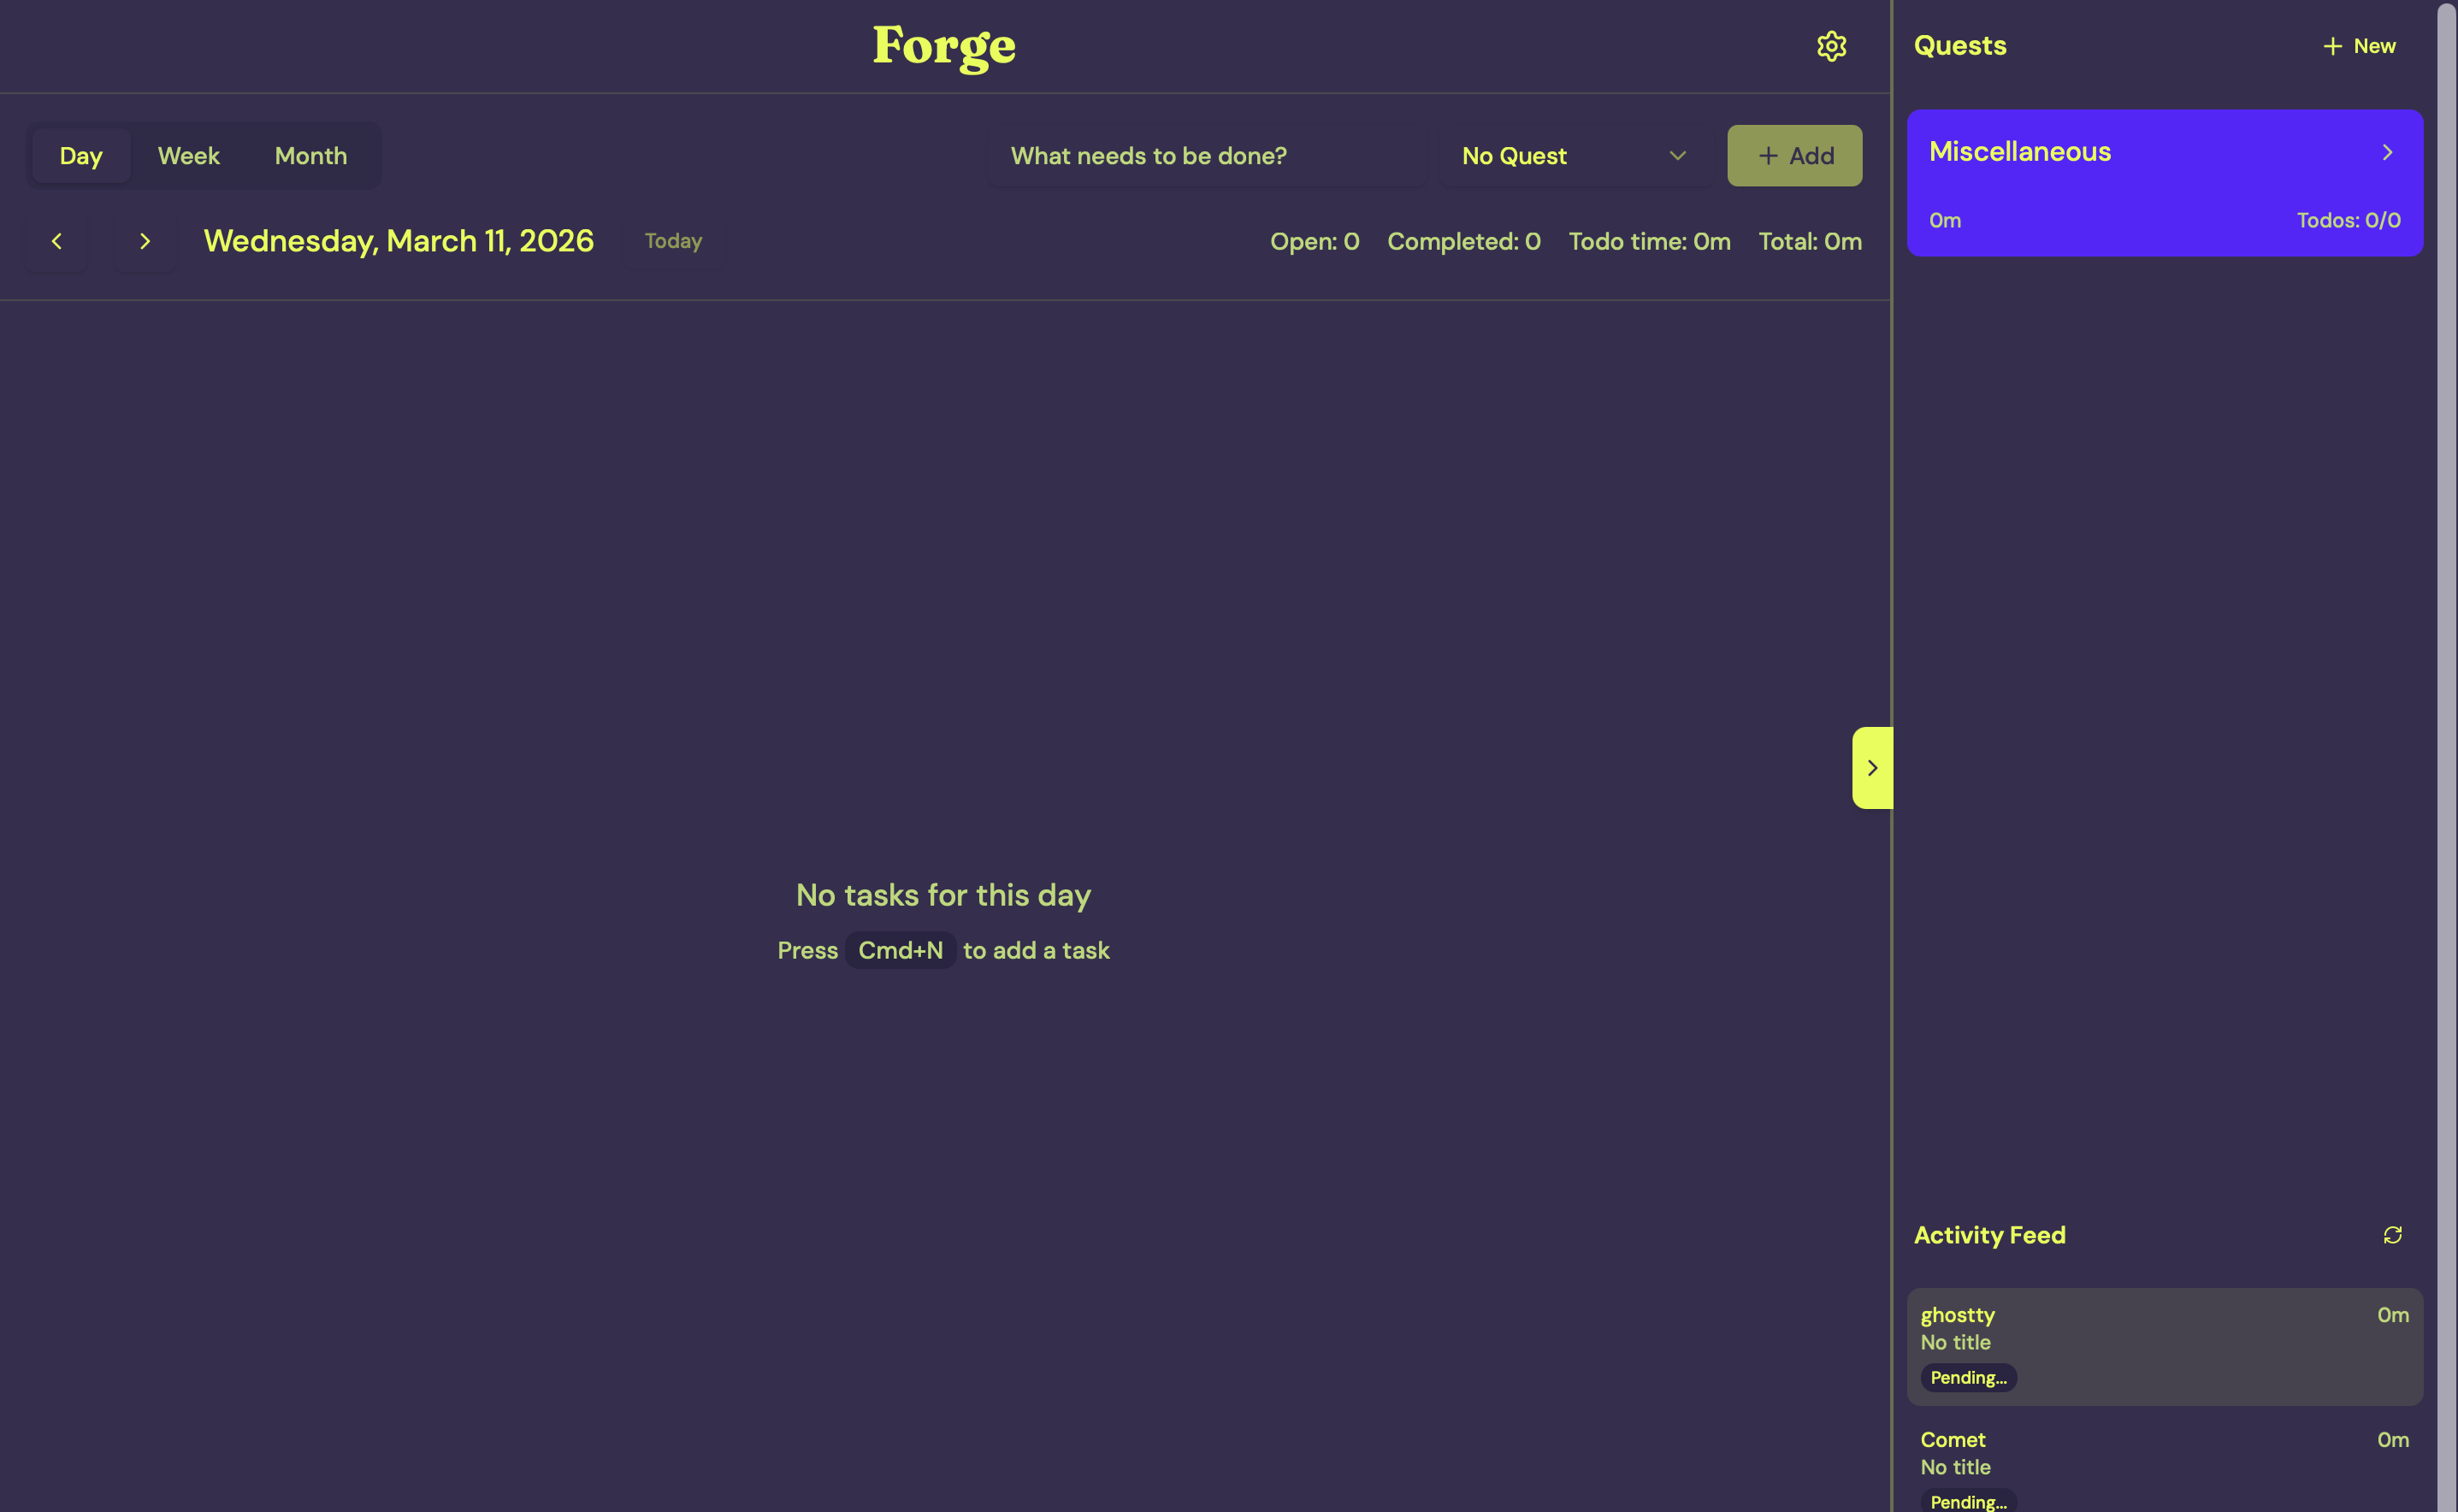Select the Miscellaneous quest card

tap(2165, 183)
